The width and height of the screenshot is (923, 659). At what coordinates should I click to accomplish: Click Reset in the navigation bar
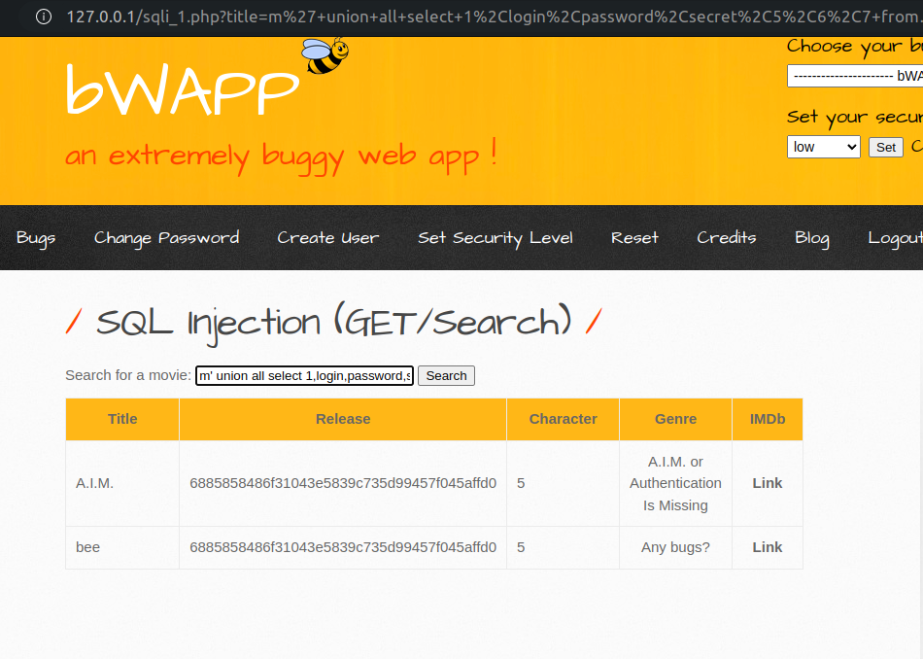point(634,238)
